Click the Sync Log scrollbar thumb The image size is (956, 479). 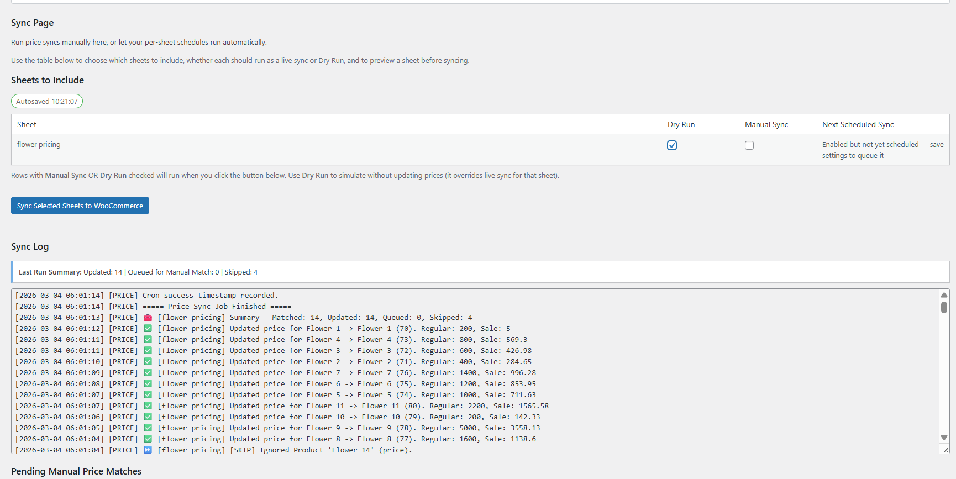coord(944,307)
